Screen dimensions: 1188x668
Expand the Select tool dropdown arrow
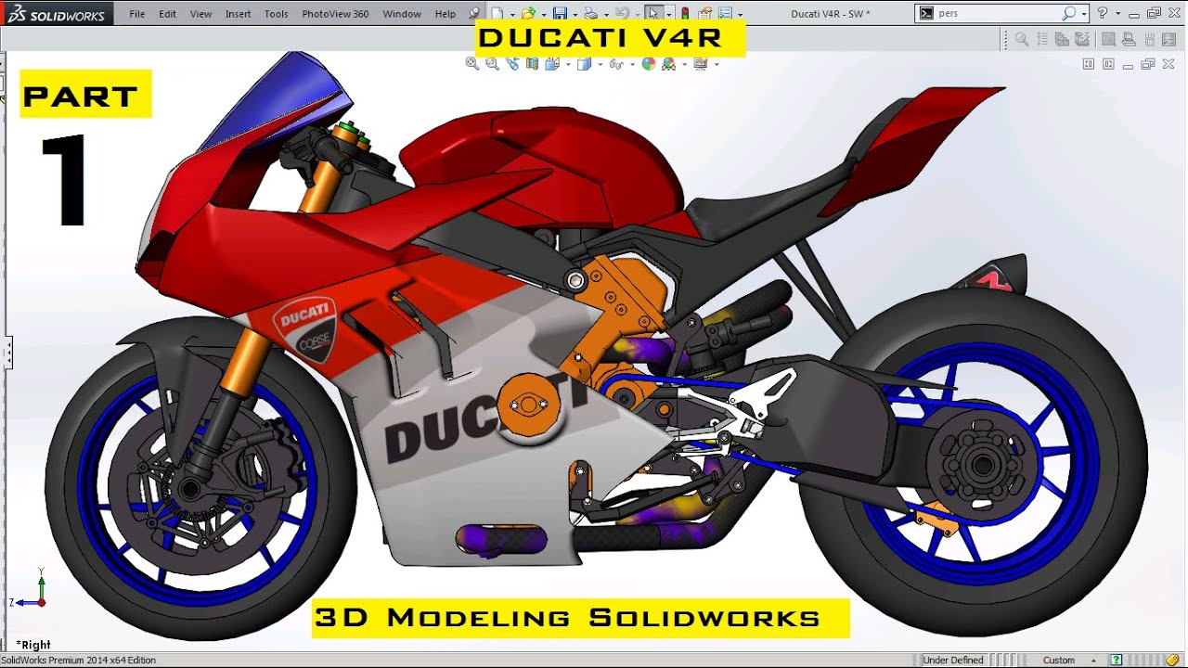tap(669, 15)
